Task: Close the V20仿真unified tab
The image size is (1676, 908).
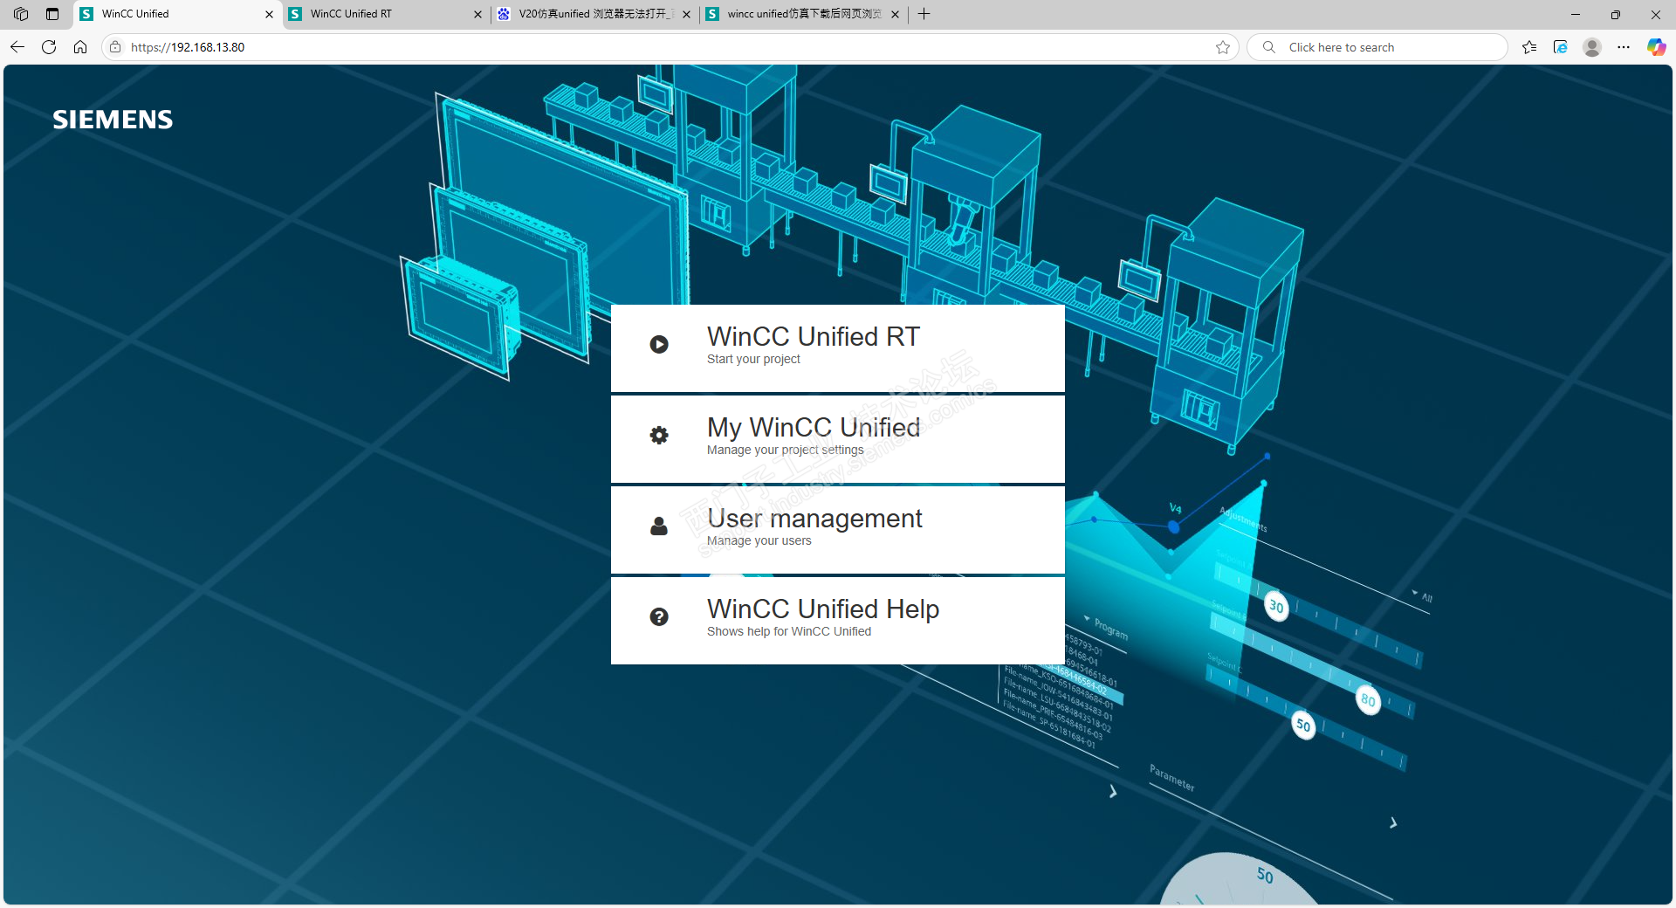Action: point(686,14)
